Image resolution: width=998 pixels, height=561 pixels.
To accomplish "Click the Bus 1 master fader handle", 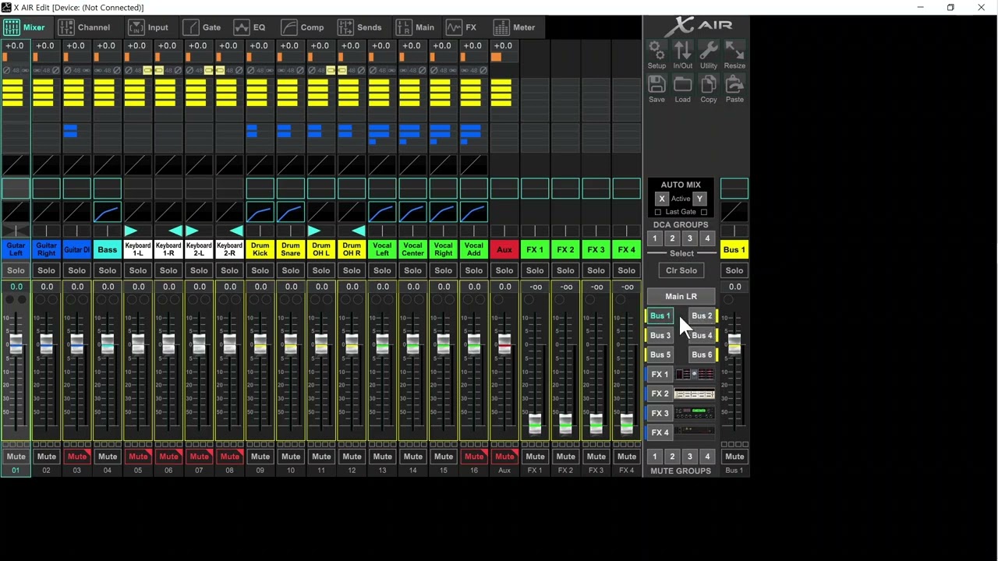I will pyautogui.click(x=734, y=344).
